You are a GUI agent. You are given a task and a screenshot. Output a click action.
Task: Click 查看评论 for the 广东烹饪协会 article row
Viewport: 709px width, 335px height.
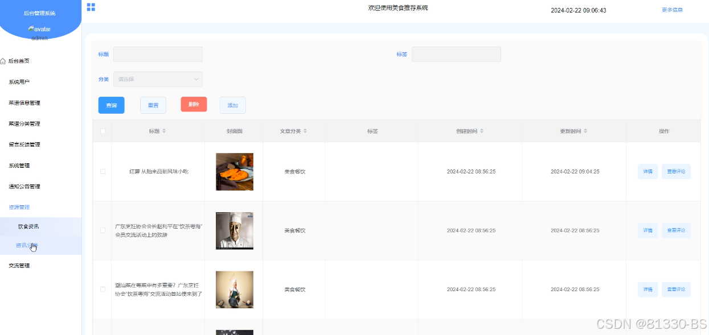coord(676,230)
